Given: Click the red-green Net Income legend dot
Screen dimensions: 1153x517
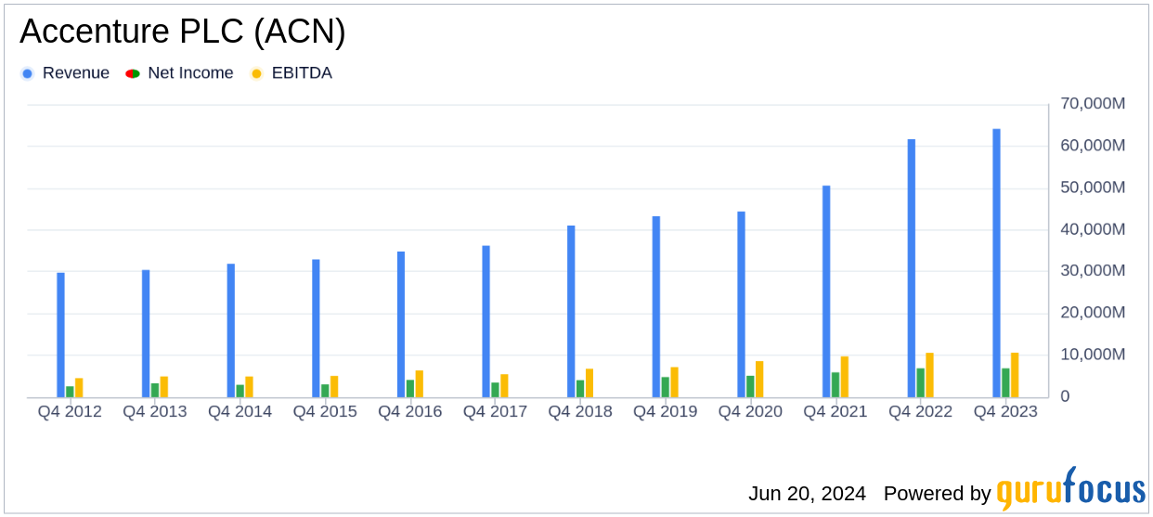Looking at the screenshot, I should (132, 73).
